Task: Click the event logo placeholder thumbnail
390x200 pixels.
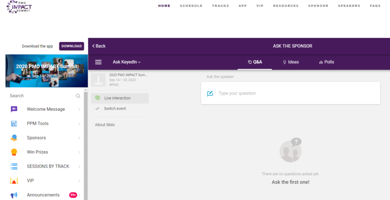Action: (x=98, y=80)
